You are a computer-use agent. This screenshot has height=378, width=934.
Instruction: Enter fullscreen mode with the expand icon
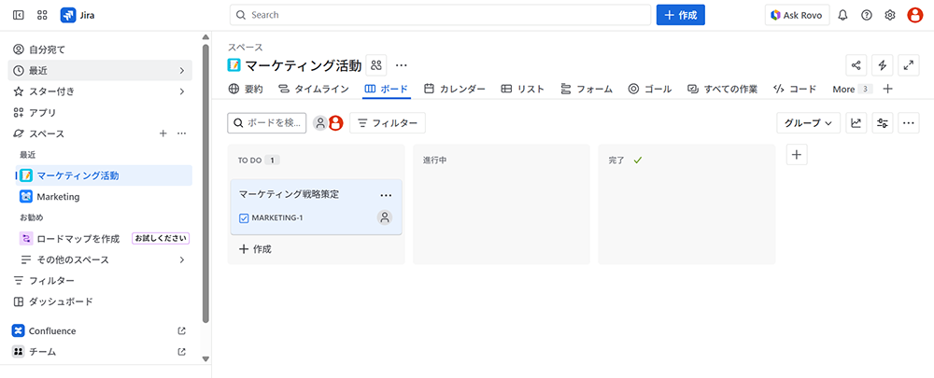coord(908,65)
